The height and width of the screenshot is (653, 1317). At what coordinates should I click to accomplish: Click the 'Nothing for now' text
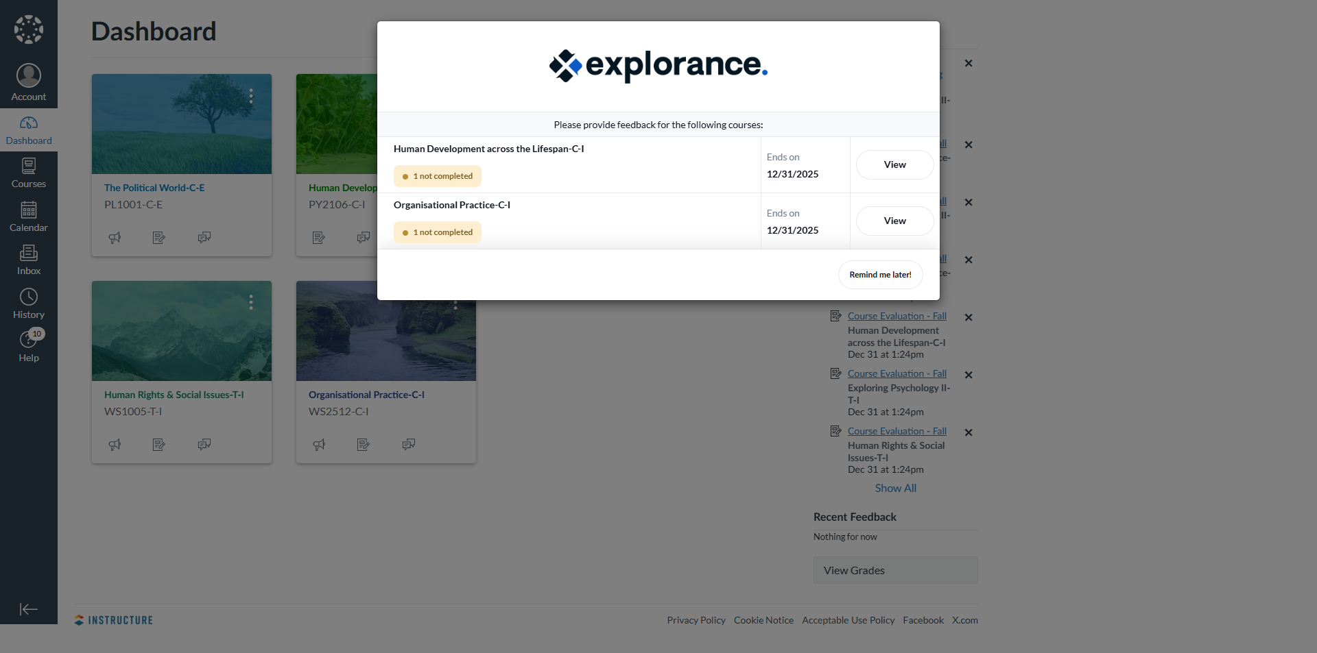(x=845, y=537)
